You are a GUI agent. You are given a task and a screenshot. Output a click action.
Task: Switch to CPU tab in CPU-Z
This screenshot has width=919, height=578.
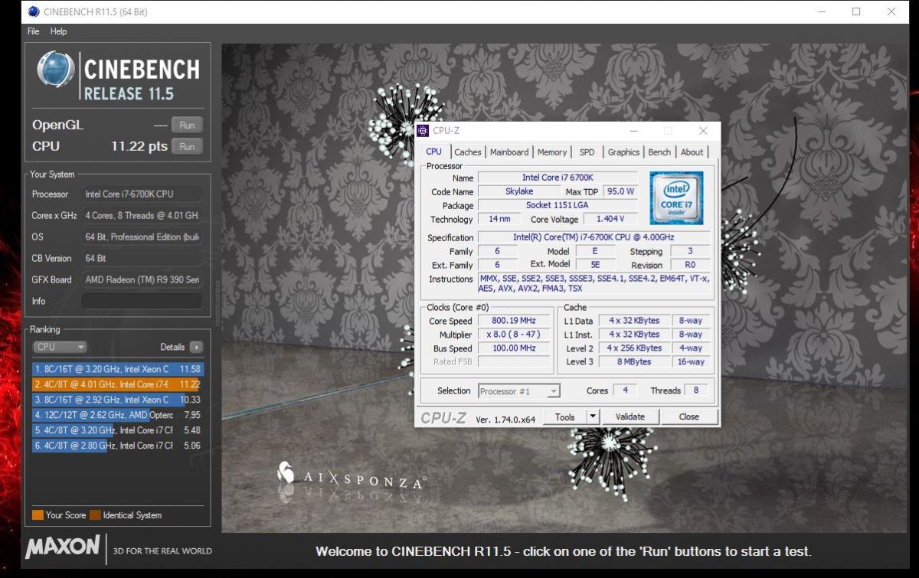433,152
